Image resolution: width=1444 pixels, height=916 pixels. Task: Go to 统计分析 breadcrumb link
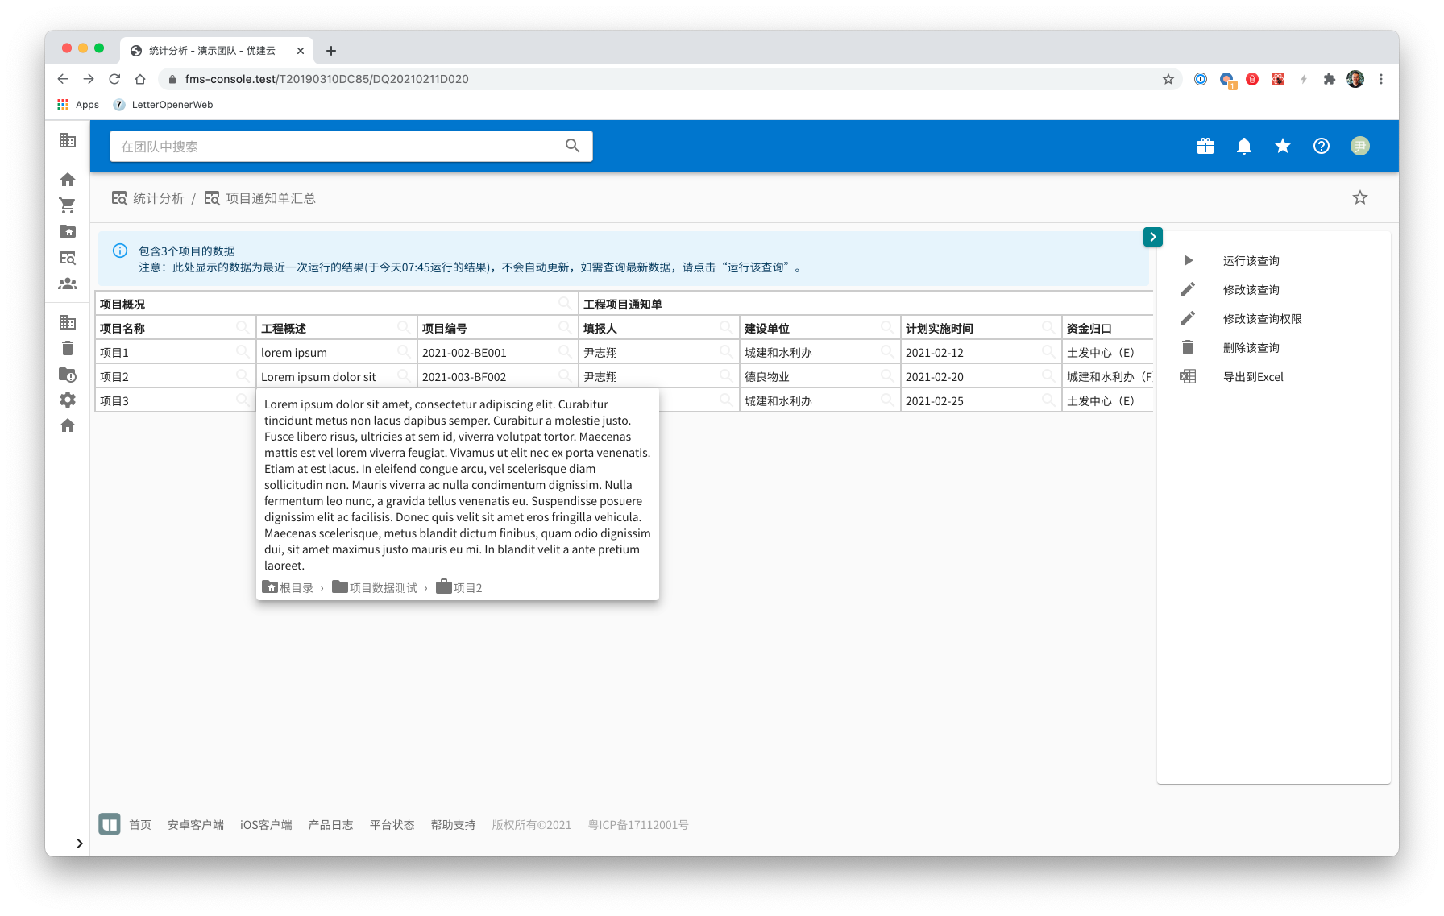click(x=158, y=198)
